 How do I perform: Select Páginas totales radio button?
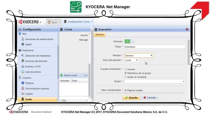tap(125, 90)
